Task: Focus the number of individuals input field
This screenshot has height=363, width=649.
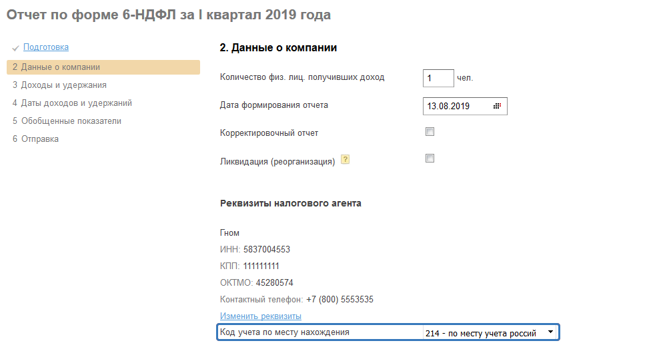Action: click(438, 79)
